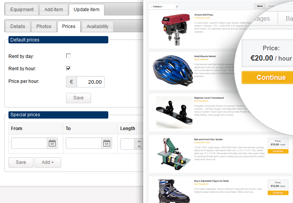Open Boy's Adjustable Figure Ice Skate title
This screenshot has height=203, width=293.
click(211, 181)
